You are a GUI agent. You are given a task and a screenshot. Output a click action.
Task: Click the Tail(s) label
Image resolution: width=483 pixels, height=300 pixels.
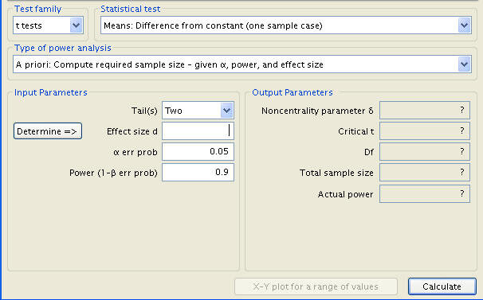(x=144, y=111)
